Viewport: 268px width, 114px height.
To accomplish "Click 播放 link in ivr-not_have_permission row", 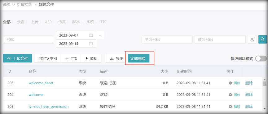I will click(x=237, y=107).
